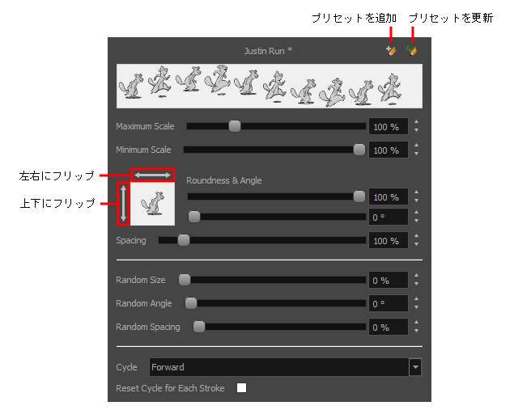514x410 pixels.
Task: Enable Reset Cycle for Each Stroke checkbox
Action: click(241, 387)
